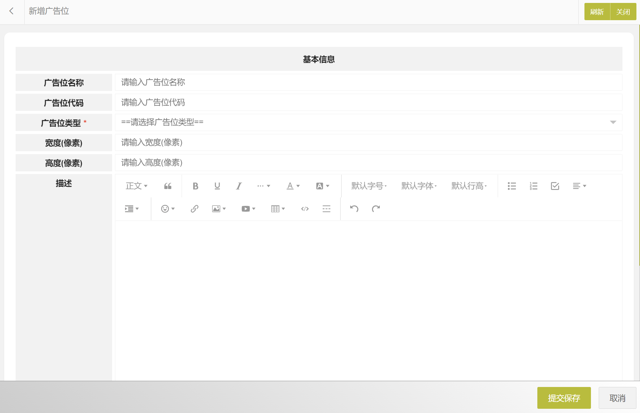Expand the 正文 heading style menu
This screenshot has width=640, height=413.
tap(136, 186)
